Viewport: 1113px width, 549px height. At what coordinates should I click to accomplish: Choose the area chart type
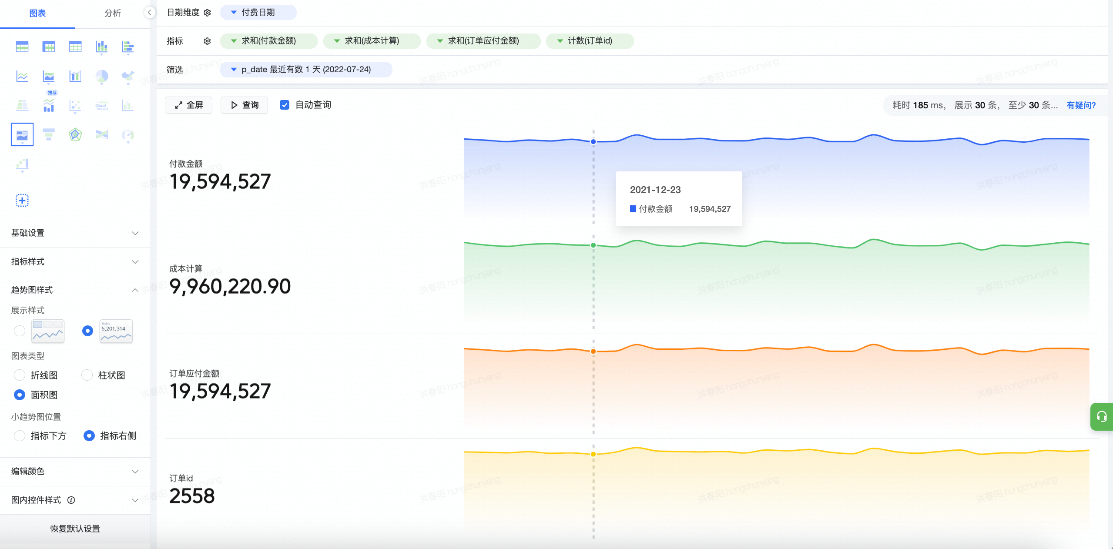click(x=49, y=77)
